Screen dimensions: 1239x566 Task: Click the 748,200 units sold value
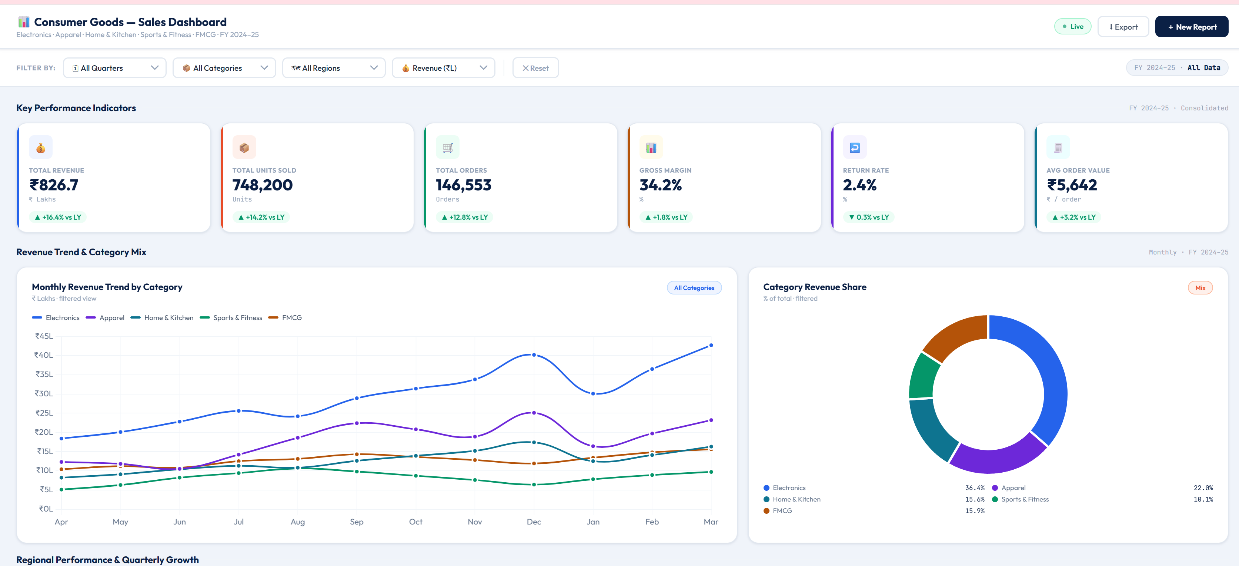coord(262,185)
